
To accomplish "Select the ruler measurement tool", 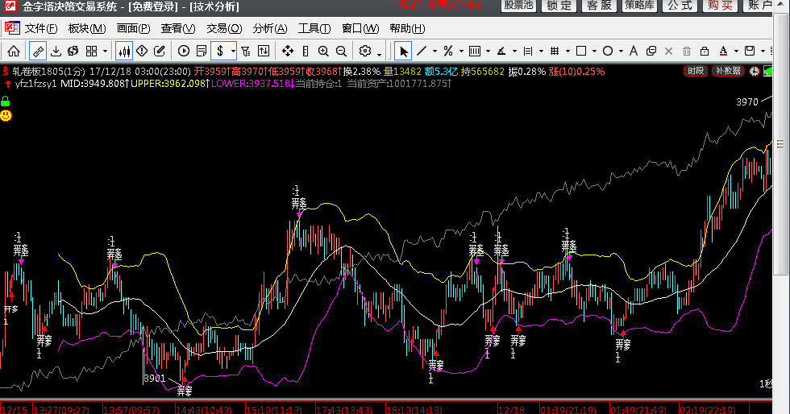I will point(38,52).
